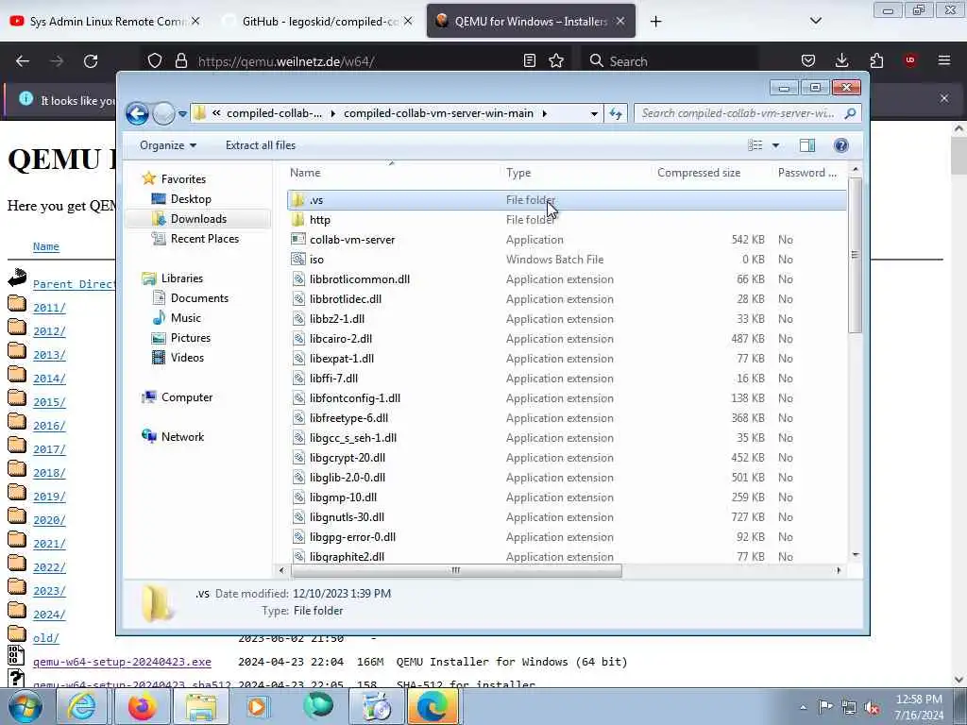Viewport: 967px width, 725px height.
Task: Click the search field in Explorer
Action: 739,113
